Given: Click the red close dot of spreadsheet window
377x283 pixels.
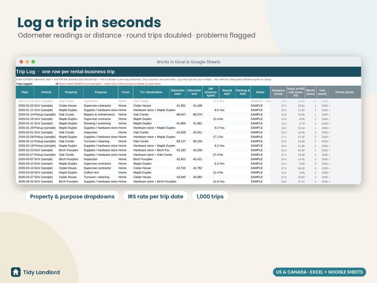Looking at the screenshot, I should pos(21,62).
